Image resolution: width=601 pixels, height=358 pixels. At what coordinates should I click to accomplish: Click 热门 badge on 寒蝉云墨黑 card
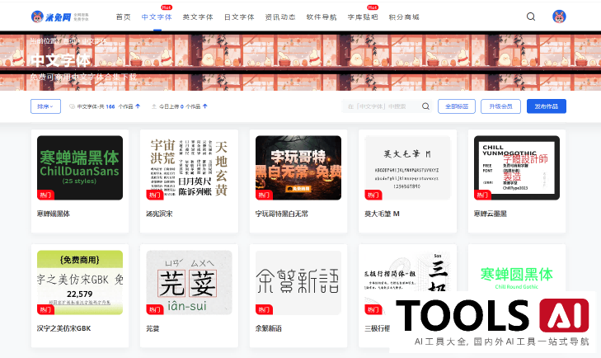(482, 195)
